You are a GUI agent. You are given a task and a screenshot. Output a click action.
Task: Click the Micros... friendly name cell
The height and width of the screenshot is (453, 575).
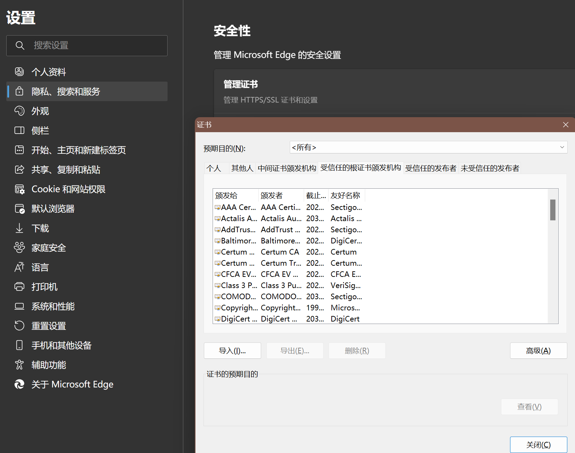[x=345, y=308]
